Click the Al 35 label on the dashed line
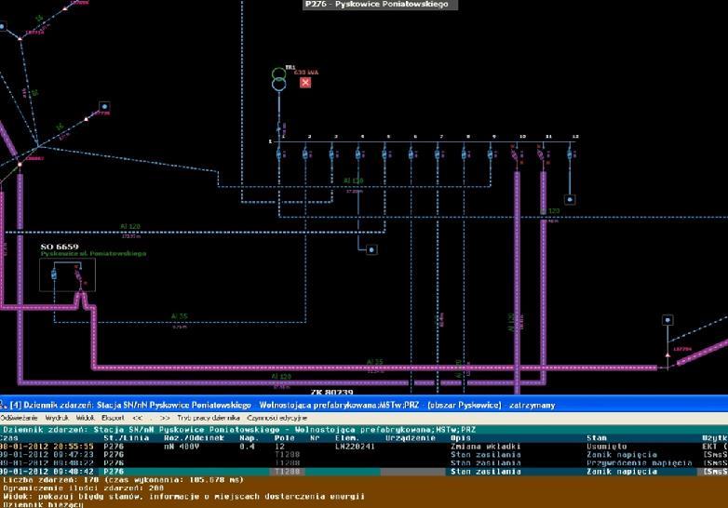This screenshot has width=728, height=508. [180, 316]
